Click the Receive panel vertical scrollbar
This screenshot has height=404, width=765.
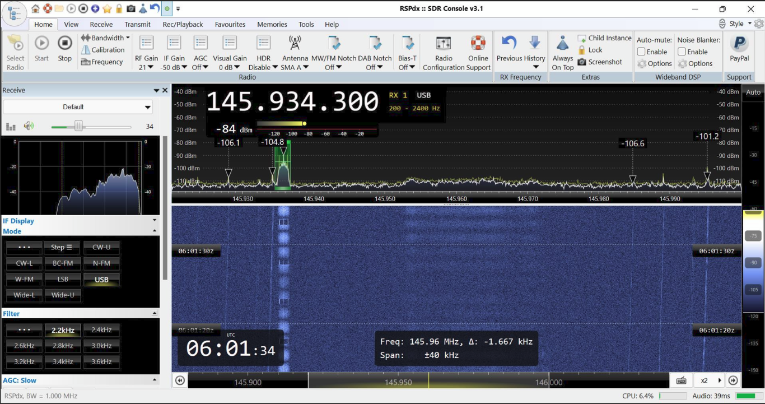(165, 207)
